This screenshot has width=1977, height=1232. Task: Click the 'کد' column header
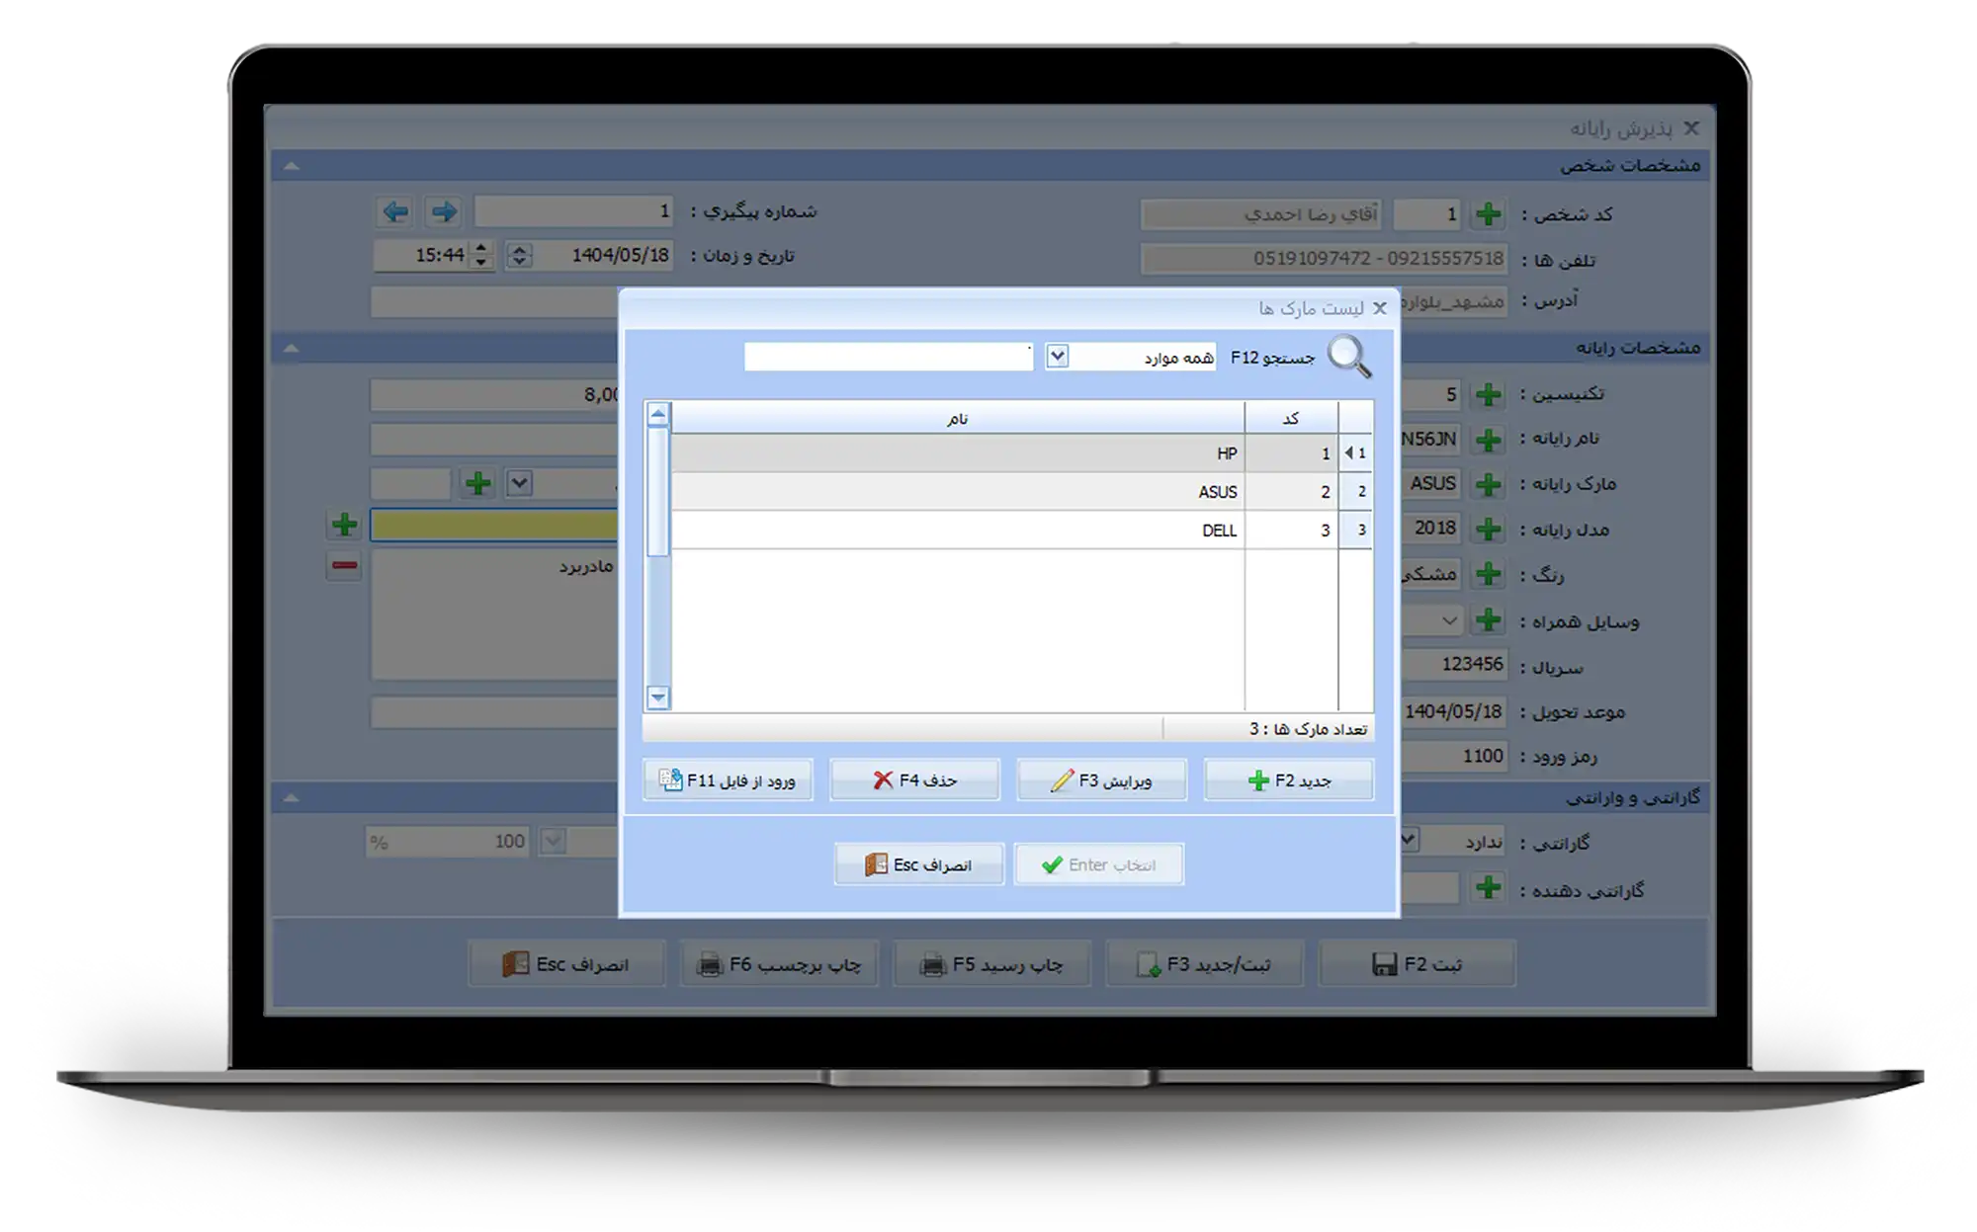(1291, 418)
